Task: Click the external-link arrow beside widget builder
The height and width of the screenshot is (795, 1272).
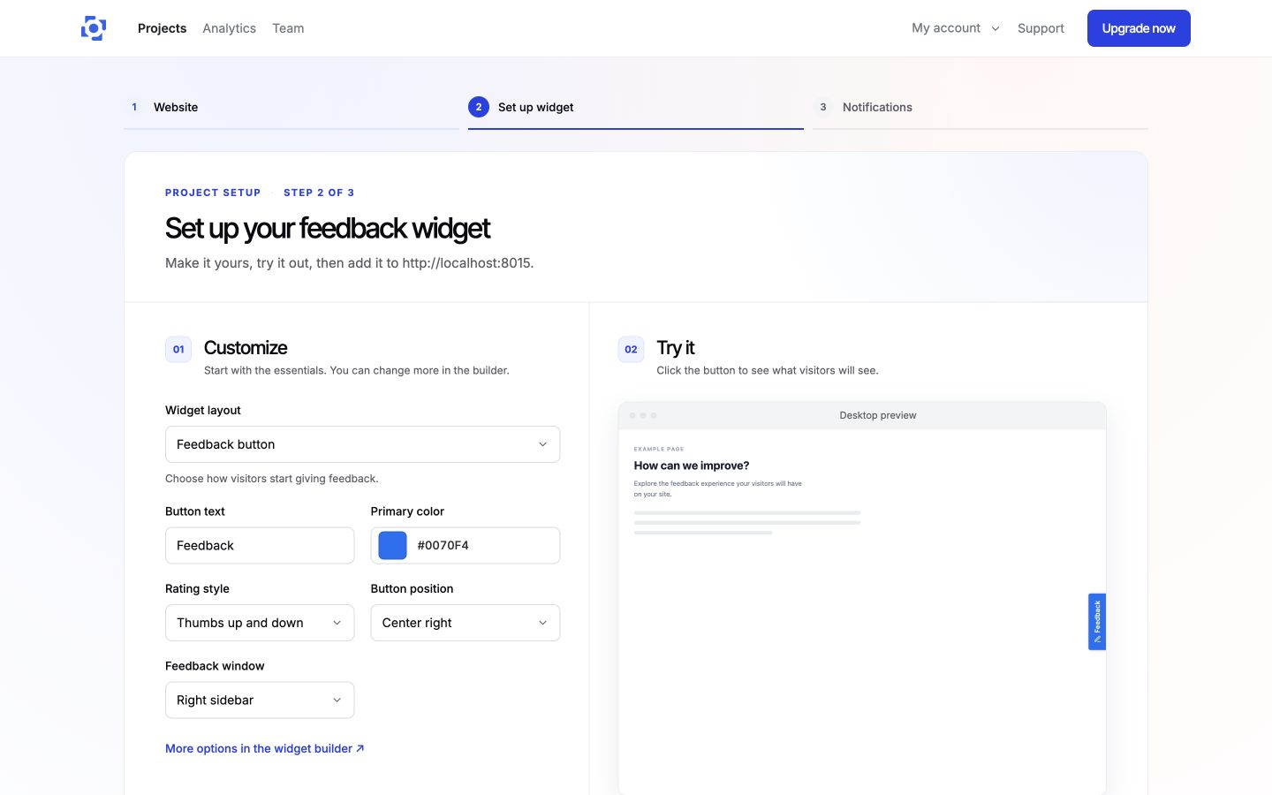Action: pyautogui.click(x=360, y=748)
